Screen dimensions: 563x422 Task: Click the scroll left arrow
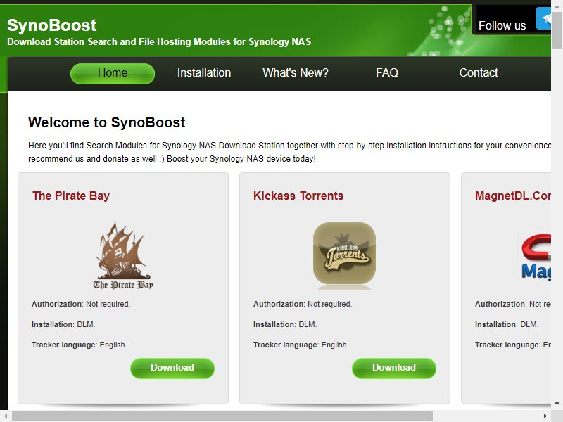(5, 416)
